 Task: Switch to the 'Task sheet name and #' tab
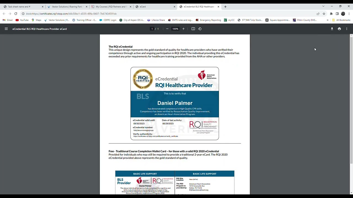click(23, 7)
